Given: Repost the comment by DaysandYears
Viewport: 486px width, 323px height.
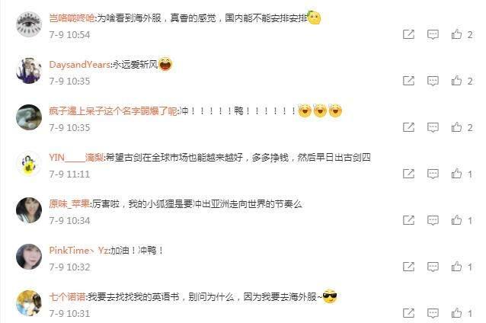Looking at the screenshot, I should pyautogui.click(x=408, y=81).
